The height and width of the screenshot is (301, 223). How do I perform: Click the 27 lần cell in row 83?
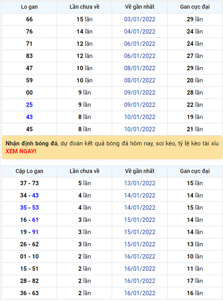click(x=195, y=56)
